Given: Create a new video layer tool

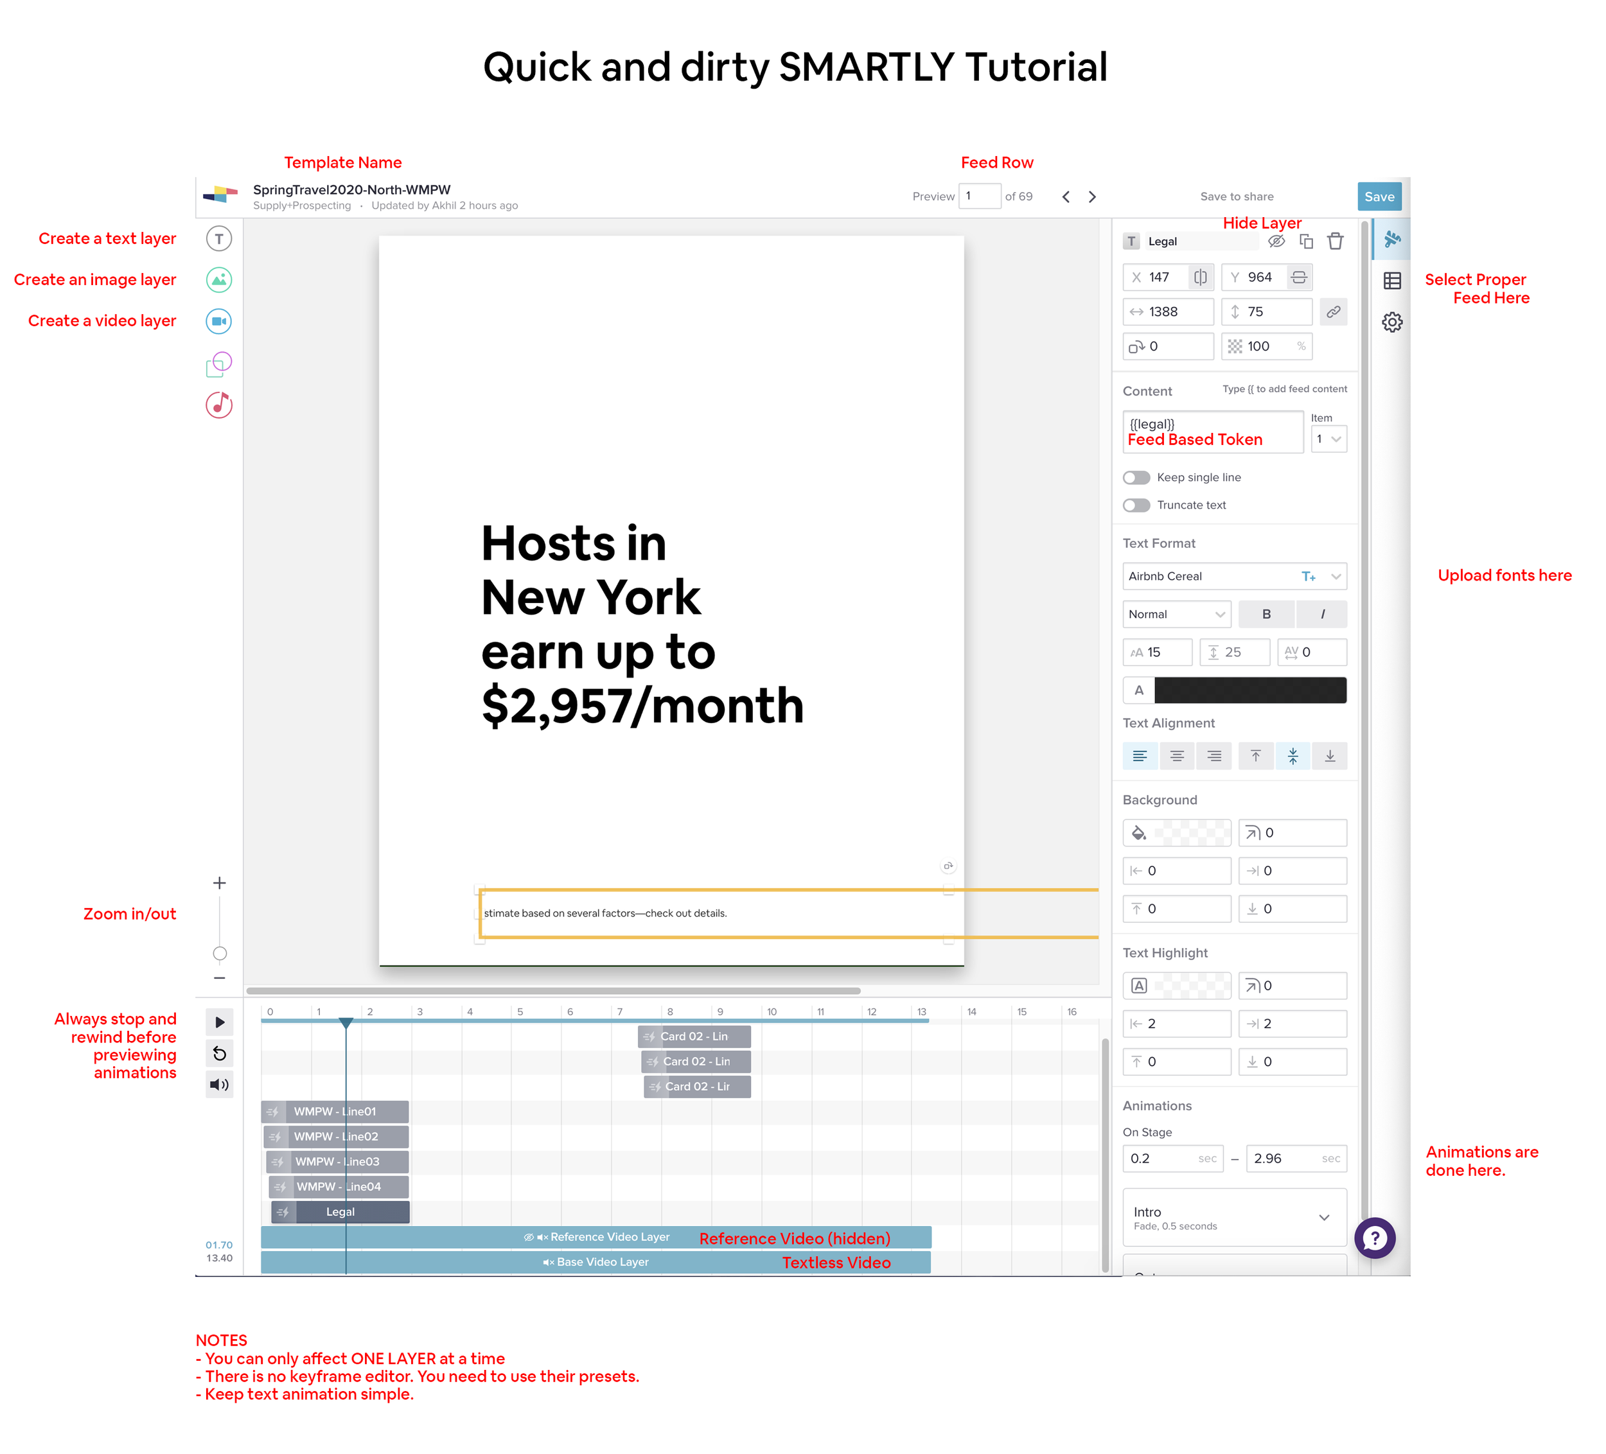Looking at the screenshot, I should pyautogui.click(x=219, y=322).
